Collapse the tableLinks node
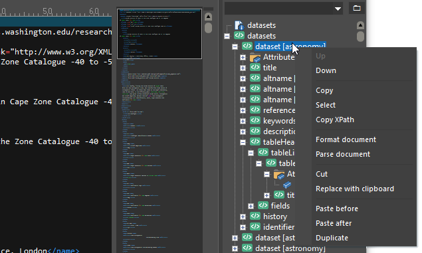This screenshot has width=422, height=253. (251, 153)
